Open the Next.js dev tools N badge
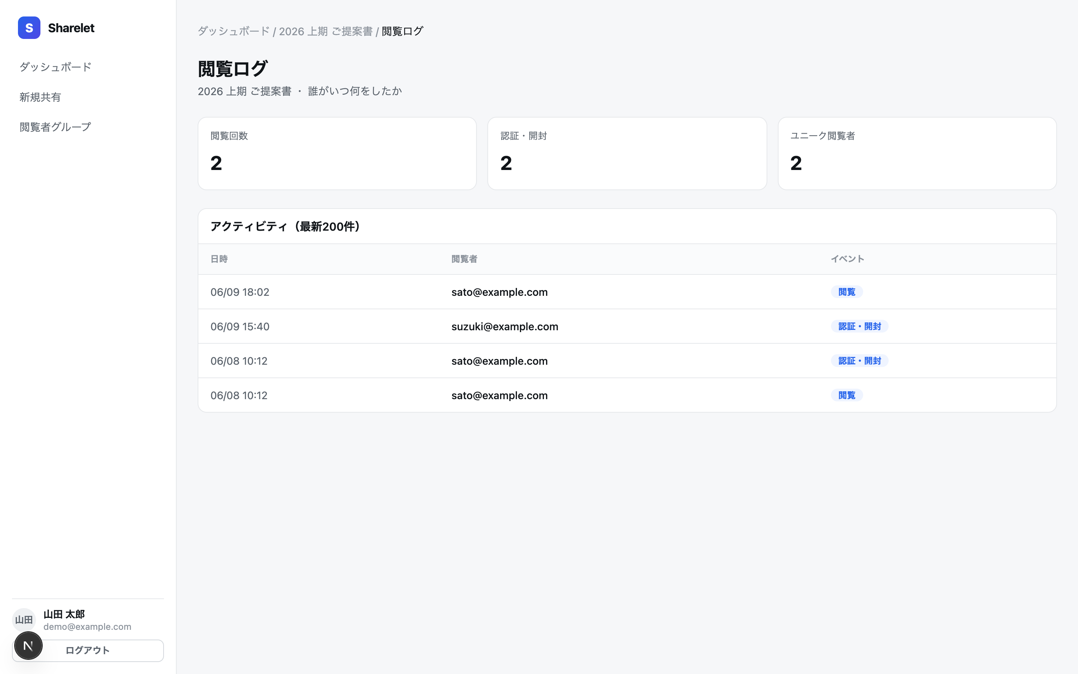 point(28,646)
